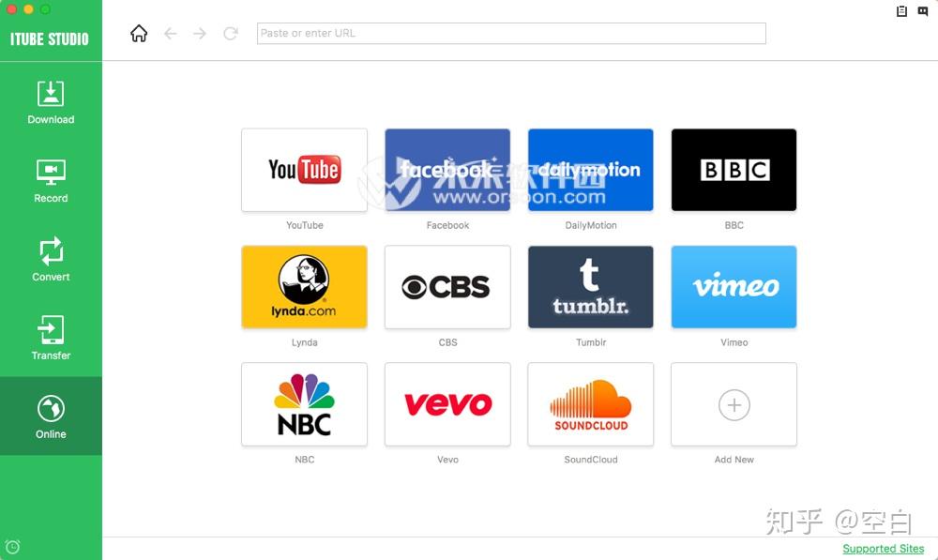Open the Lynda.com site tile
938x560 pixels.
click(305, 287)
